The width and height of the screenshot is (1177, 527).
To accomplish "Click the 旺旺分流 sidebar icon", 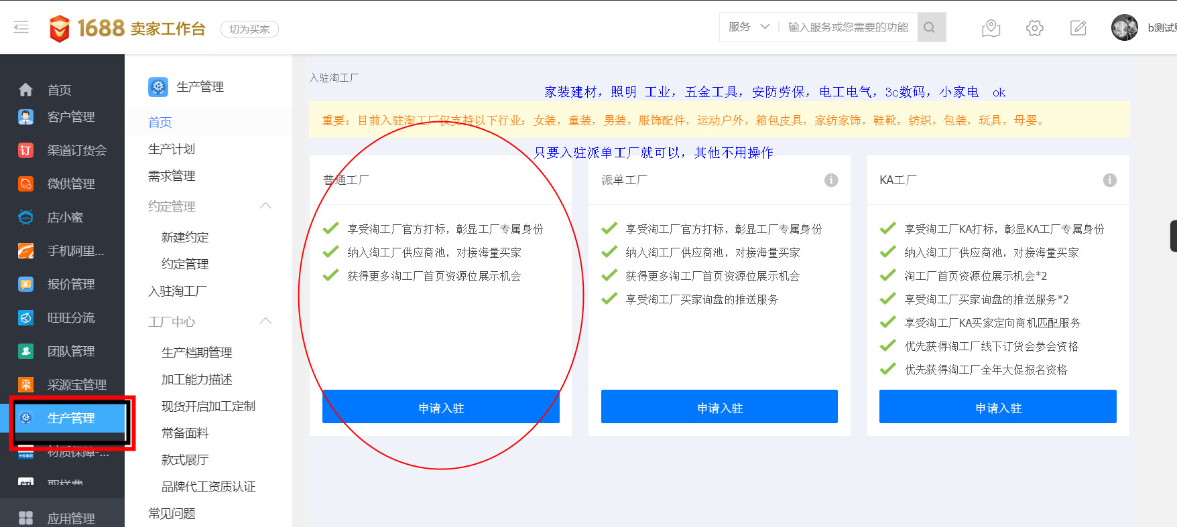I will coord(25,317).
